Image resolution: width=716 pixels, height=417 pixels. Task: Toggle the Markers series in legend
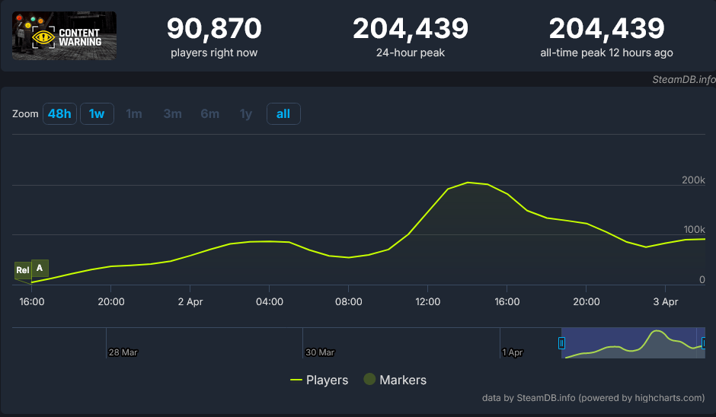pyautogui.click(x=395, y=380)
